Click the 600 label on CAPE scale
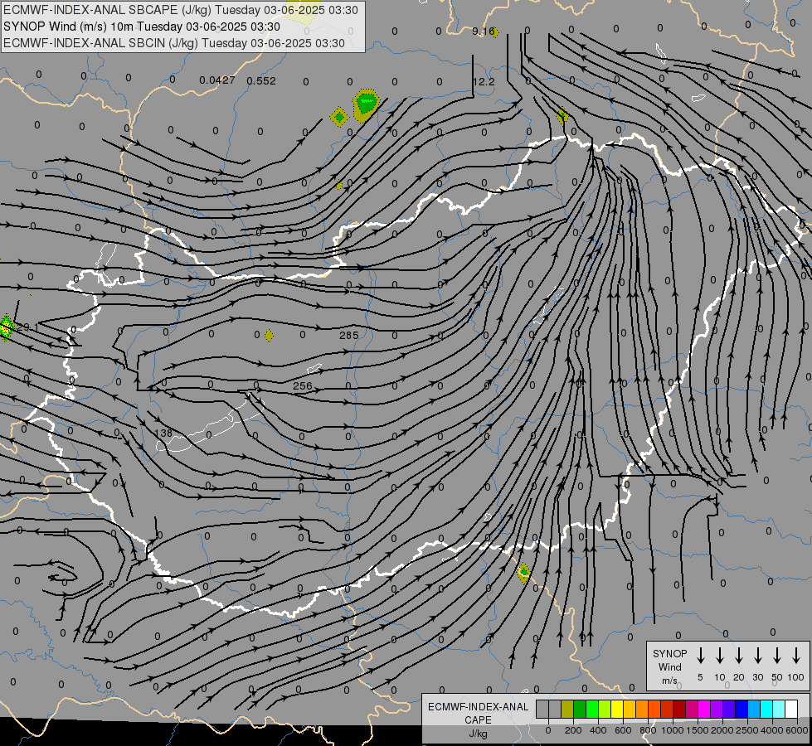This screenshot has width=812, height=746. click(x=623, y=730)
